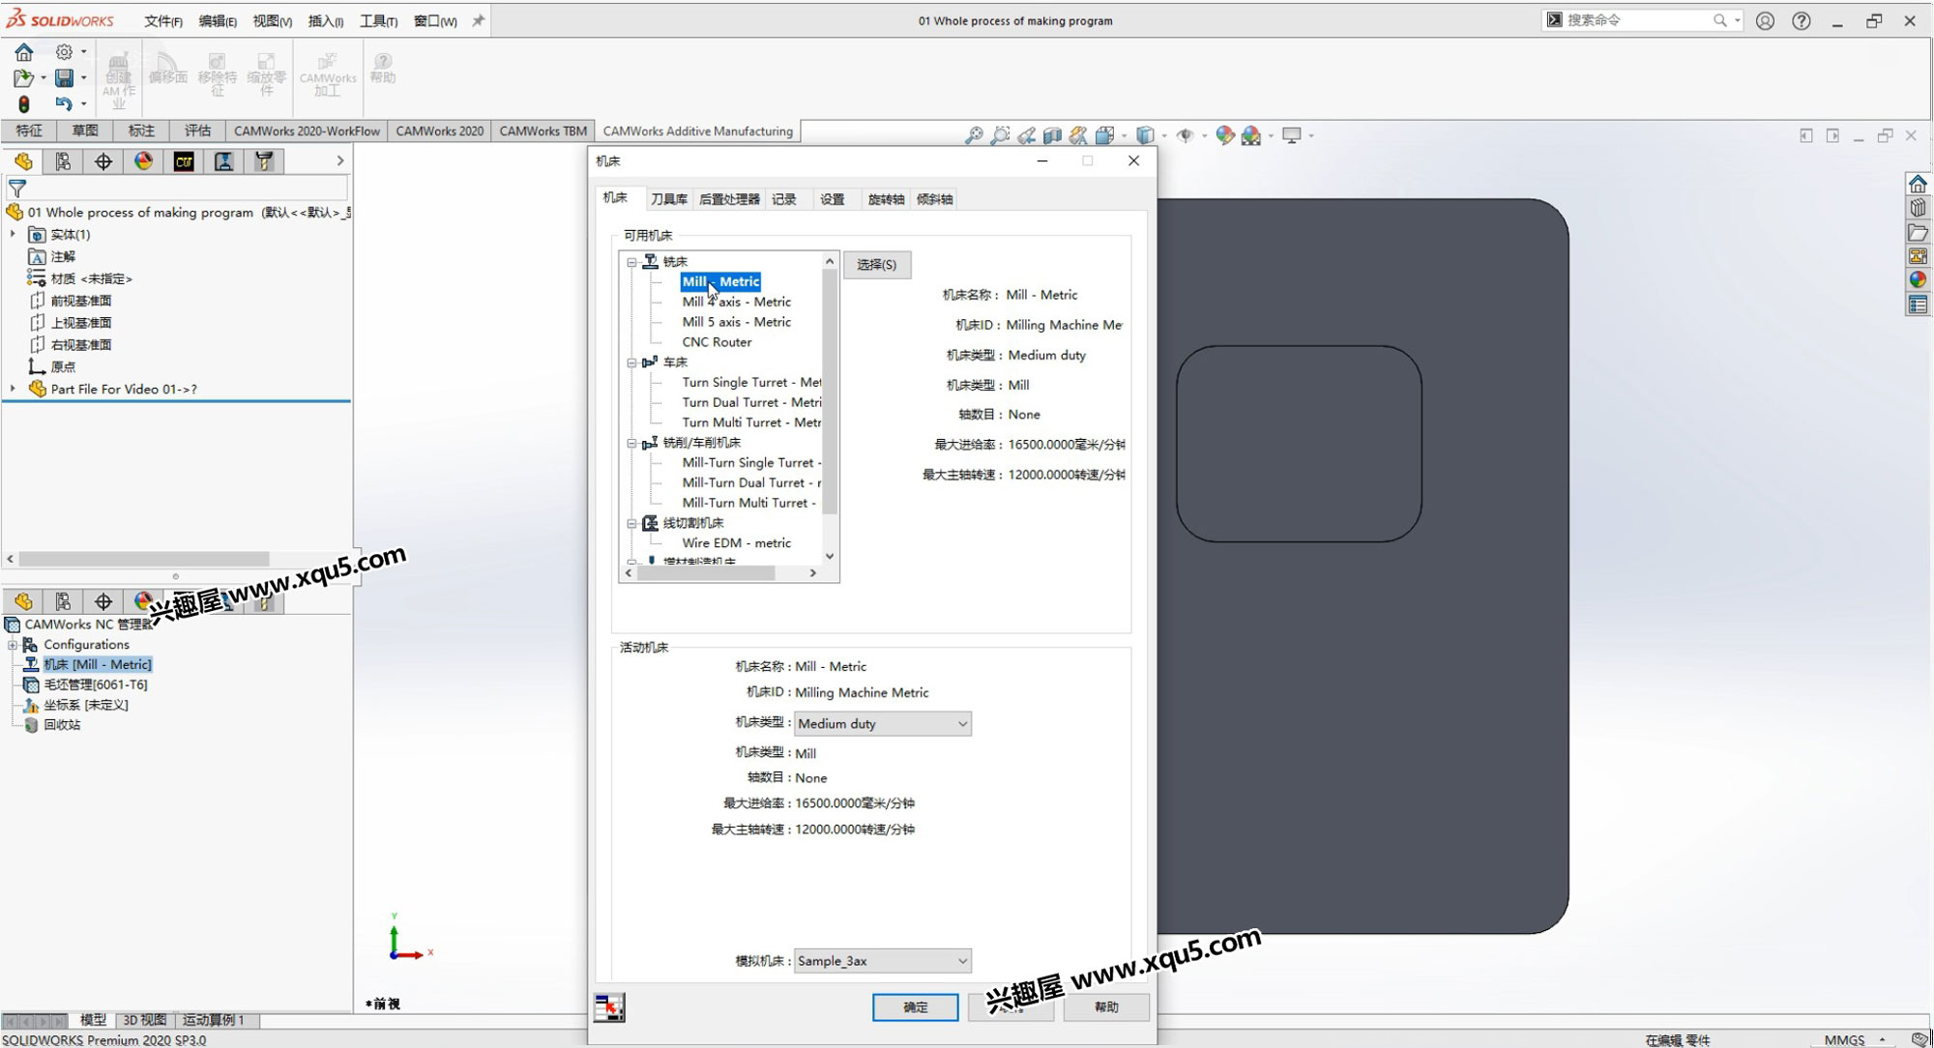Viewport: 1934px width, 1048px height.
Task: Open Custom Properties in the task pane
Action: (1918, 305)
